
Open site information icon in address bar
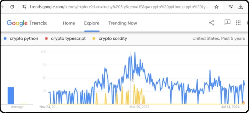[x=24, y=7]
